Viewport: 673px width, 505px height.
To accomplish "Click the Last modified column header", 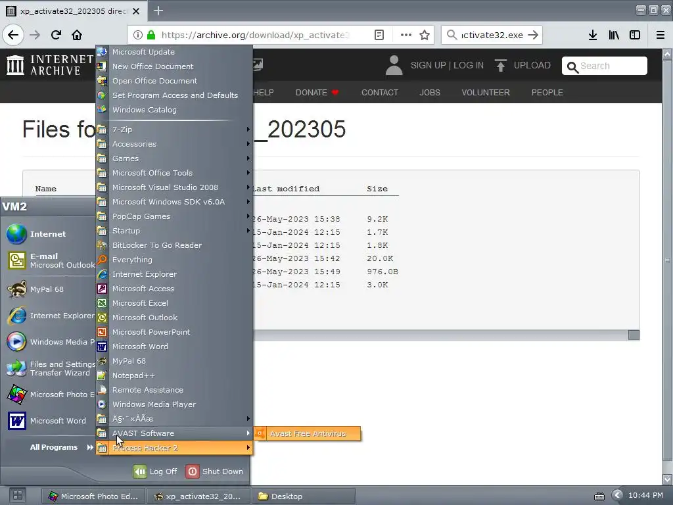I will (286, 189).
